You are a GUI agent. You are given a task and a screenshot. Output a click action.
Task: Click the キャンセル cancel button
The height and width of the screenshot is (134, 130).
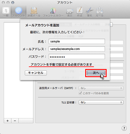point(36,73)
